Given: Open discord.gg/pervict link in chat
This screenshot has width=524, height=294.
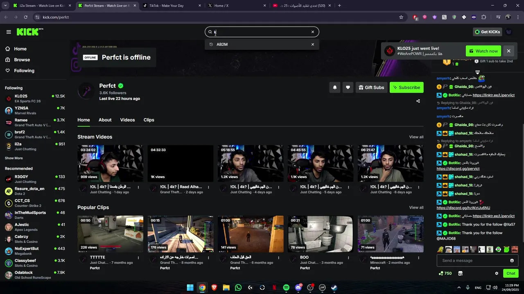Looking at the screenshot, I should [458, 169].
